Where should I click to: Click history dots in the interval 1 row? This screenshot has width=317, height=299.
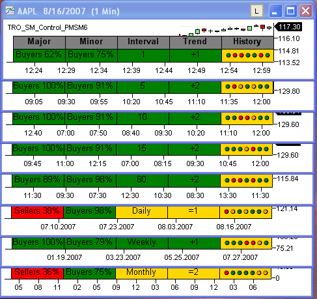click(247, 55)
